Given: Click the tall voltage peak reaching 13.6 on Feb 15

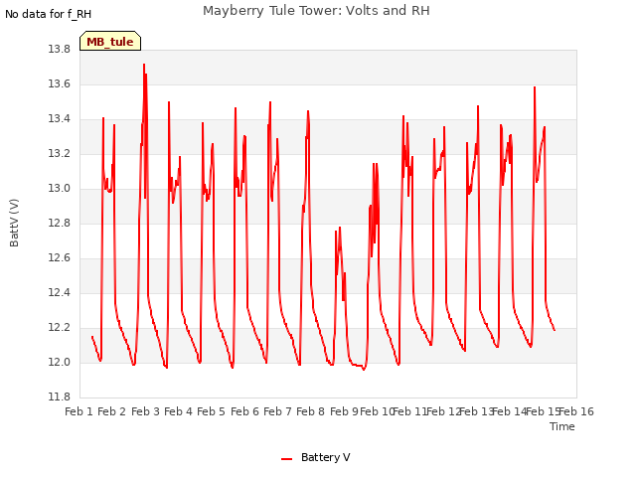Looking at the screenshot, I should (535, 87).
